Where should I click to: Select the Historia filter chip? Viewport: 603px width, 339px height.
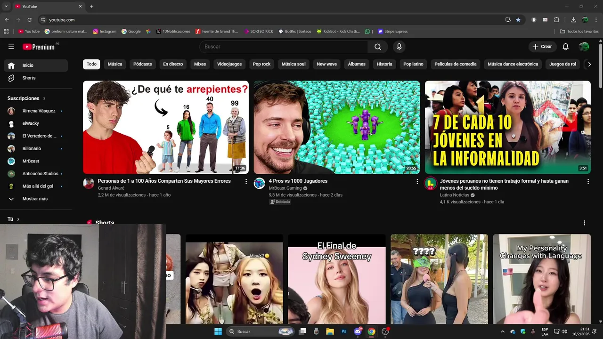[384, 64]
